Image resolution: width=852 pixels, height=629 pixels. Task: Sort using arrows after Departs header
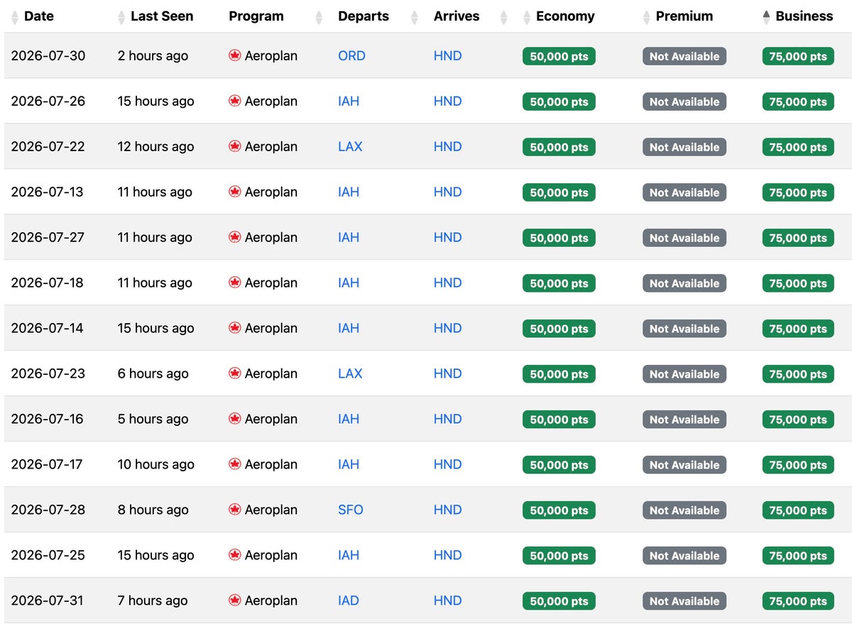(x=415, y=17)
